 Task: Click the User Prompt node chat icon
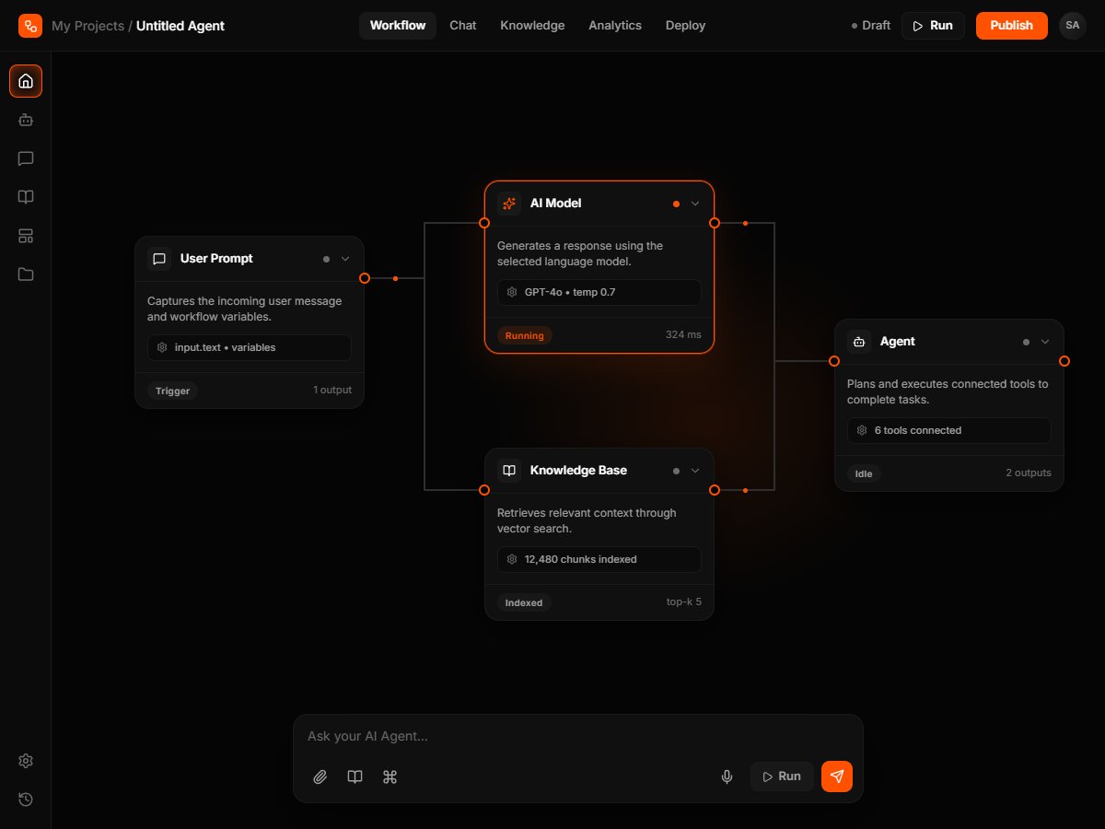point(159,259)
